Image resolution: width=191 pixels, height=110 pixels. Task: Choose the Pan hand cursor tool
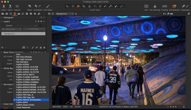(73, 6)
